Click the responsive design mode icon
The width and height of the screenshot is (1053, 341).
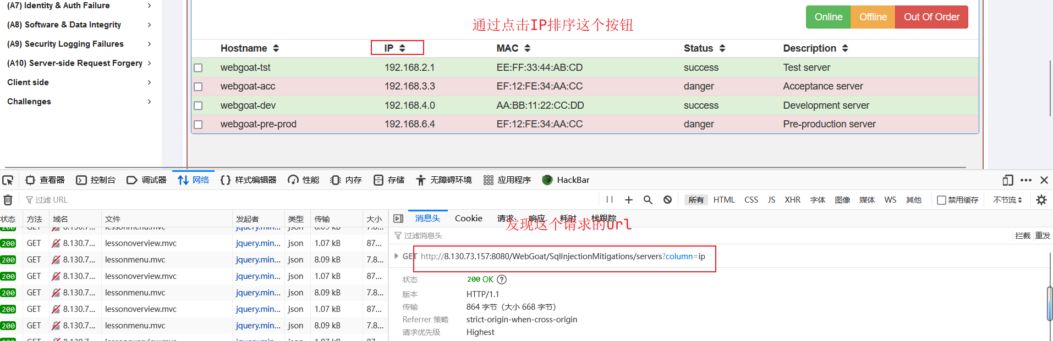click(1008, 180)
